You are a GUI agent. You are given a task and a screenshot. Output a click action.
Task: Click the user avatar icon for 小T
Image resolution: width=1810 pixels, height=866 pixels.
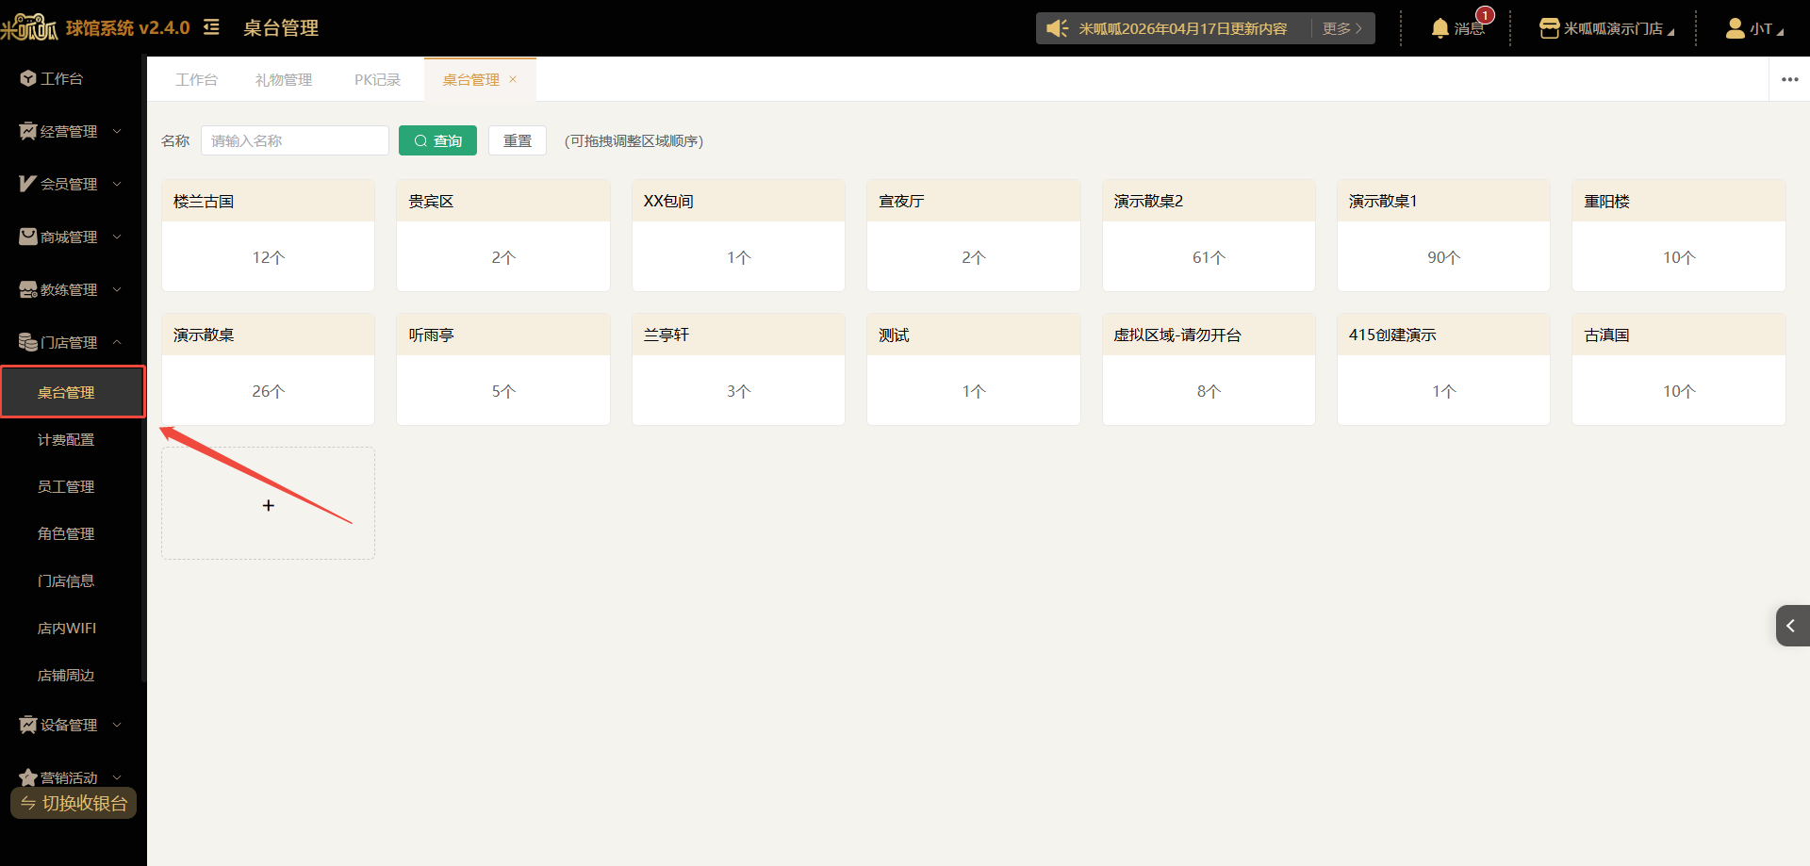point(1735,28)
